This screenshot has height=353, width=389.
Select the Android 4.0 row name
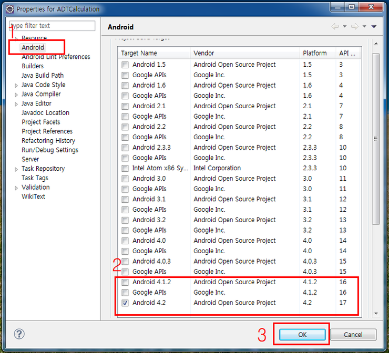coord(149,241)
